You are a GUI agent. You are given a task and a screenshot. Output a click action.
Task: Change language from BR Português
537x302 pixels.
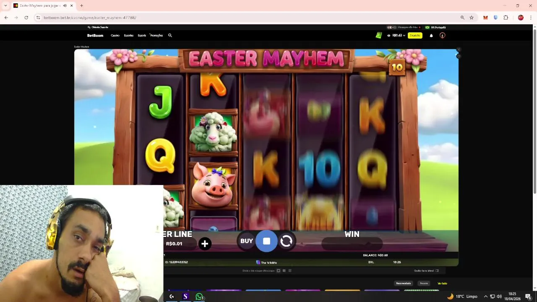coord(435,27)
